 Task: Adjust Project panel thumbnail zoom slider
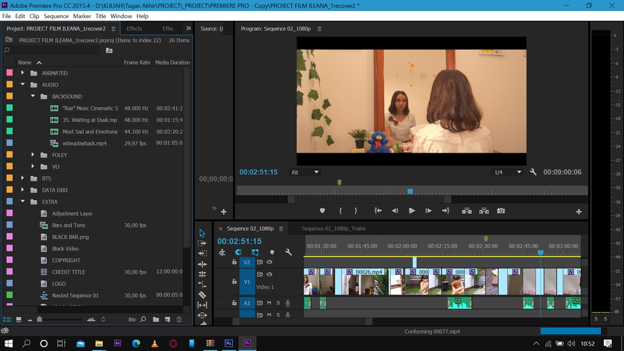(40, 319)
